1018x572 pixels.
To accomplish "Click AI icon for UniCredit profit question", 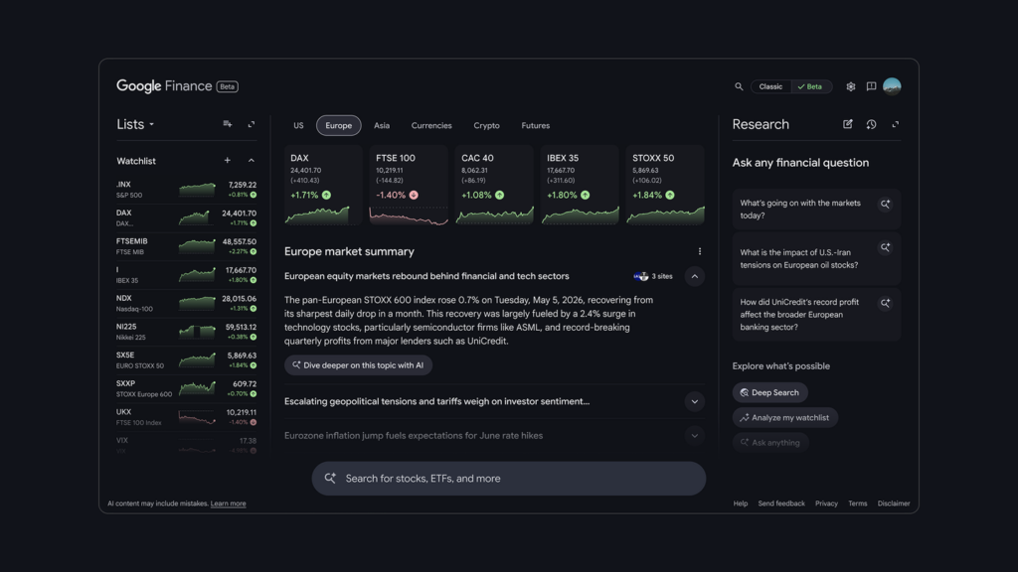I will click(x=885, y=304).
